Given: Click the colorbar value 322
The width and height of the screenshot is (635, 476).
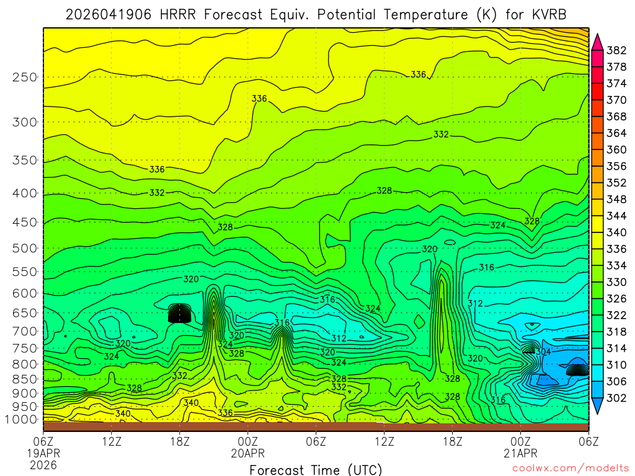Looking at the screenshot, I should pos(616,315).
